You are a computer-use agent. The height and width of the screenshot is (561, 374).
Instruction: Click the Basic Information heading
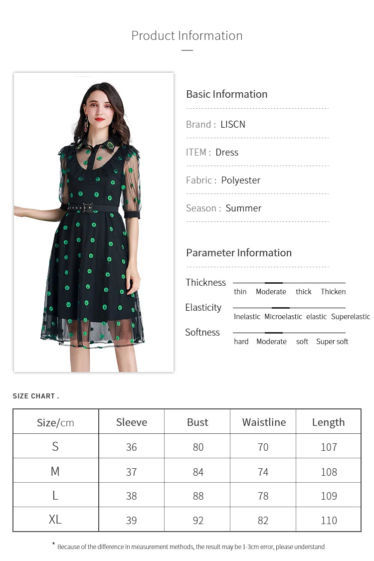pyautogui.click(x=226, y=94)
